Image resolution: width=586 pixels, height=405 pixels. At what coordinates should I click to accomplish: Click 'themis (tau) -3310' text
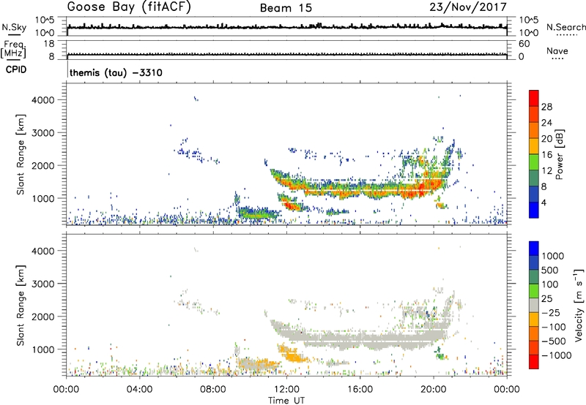[x=116, y=72]
